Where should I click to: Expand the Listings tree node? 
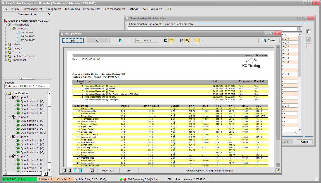coord(6,48)
